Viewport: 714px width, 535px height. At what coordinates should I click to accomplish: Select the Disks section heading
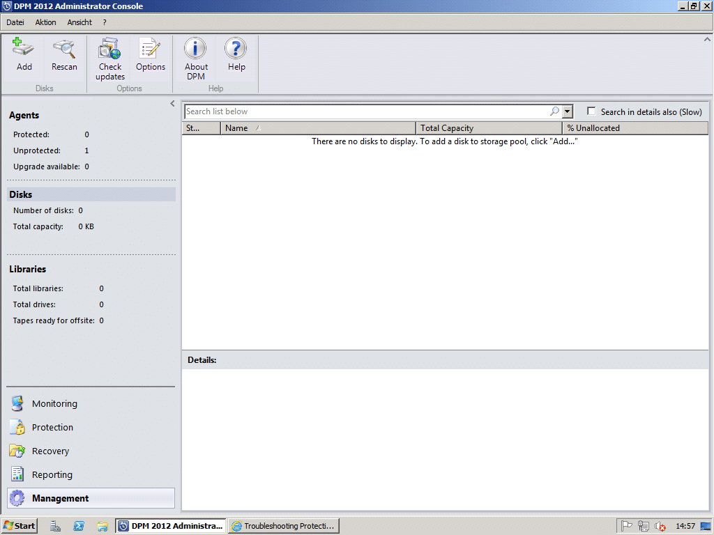[x=91, y=194]
